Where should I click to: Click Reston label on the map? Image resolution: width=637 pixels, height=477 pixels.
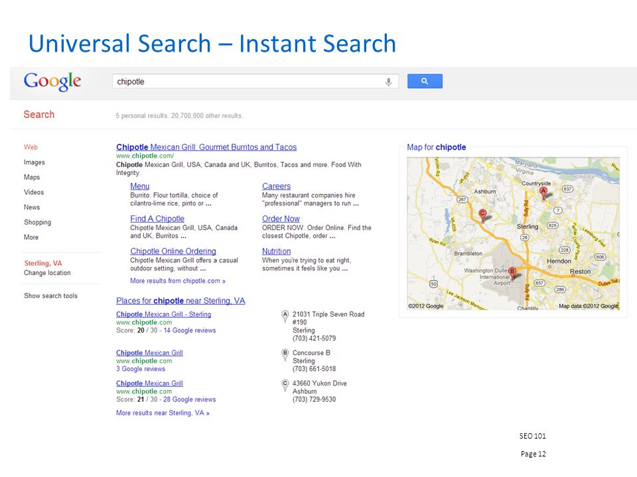pyautogui.click(x=580, y=272)
